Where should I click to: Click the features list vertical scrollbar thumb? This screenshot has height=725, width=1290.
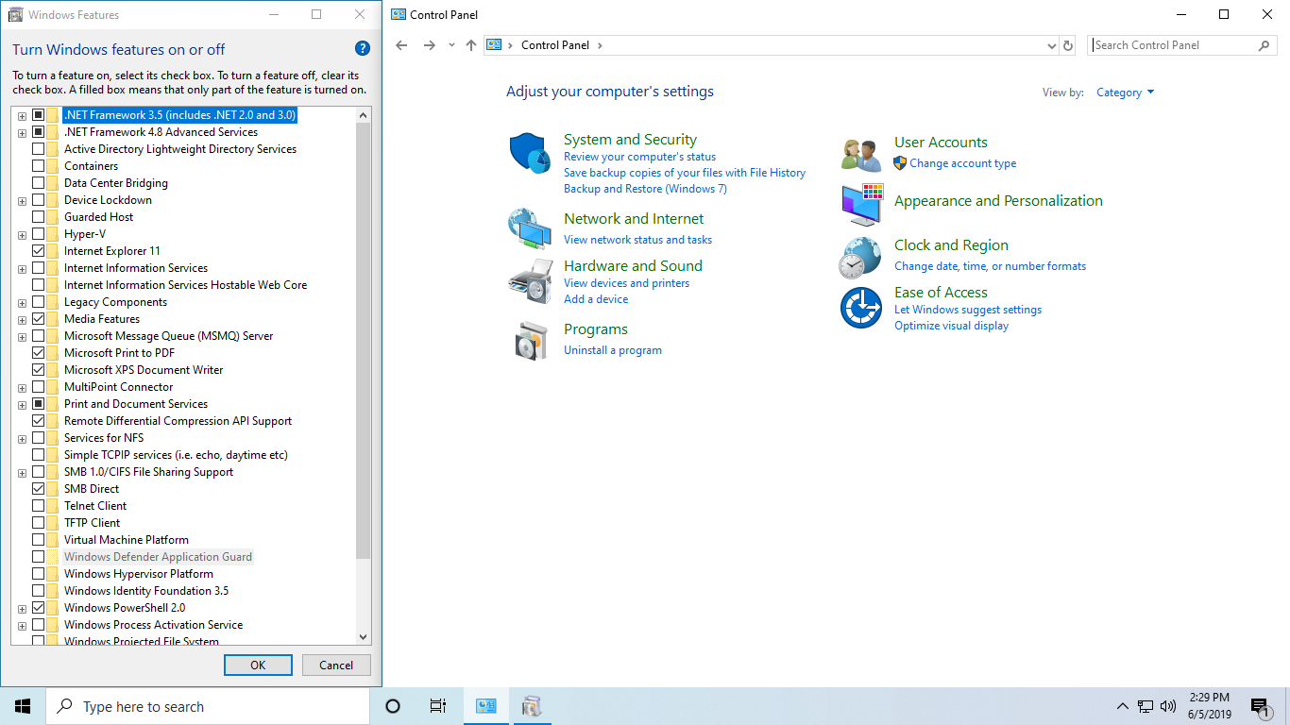(364, 340)
